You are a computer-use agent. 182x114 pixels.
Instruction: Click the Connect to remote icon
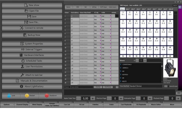tap(22, 28)
